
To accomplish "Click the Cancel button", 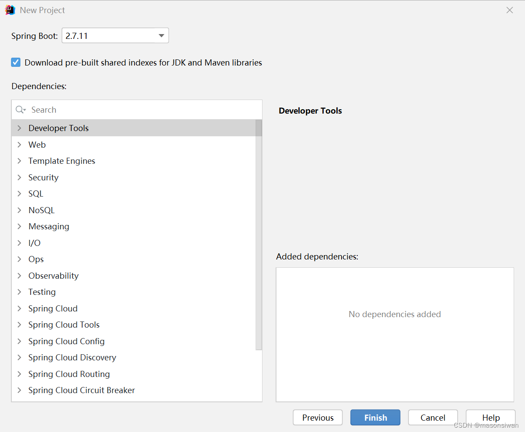I will (x=433, y=418).
